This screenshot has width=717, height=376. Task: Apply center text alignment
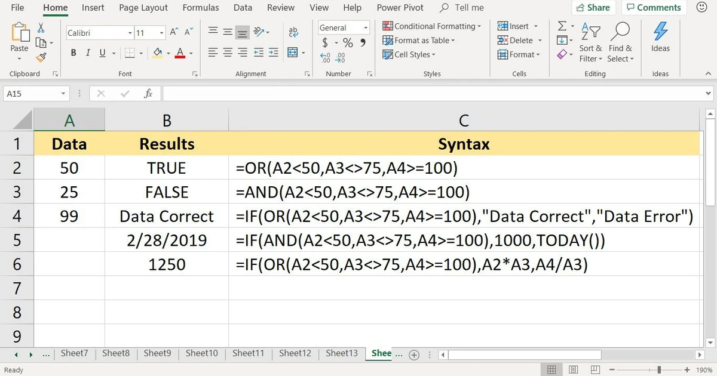(228, 53)
